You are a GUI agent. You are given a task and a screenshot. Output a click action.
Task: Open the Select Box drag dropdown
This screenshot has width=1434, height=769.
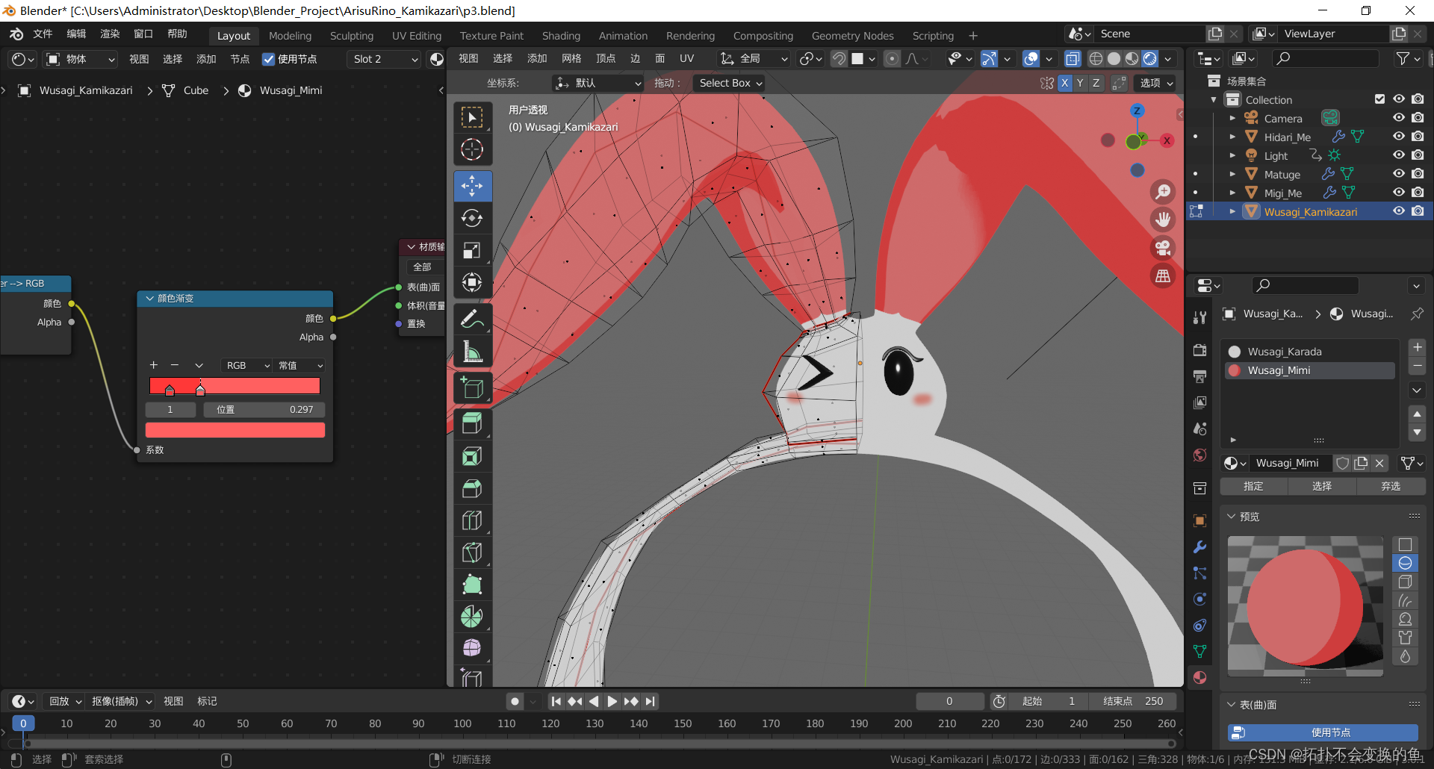point(730,83)
